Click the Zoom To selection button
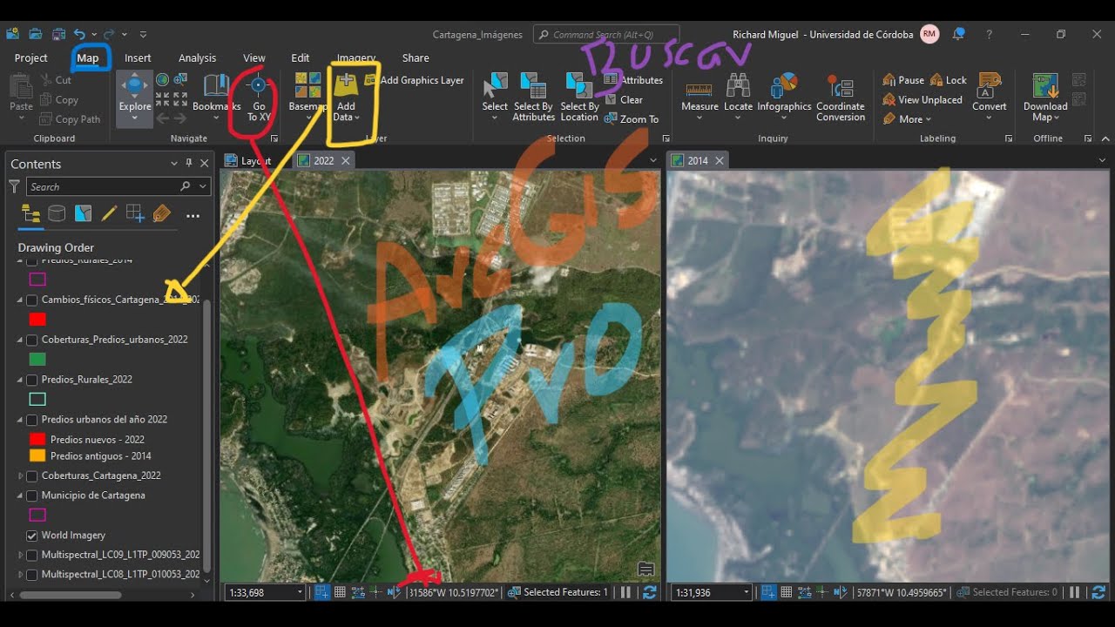Screen dimensions: 1115x627 coord(632,119)
